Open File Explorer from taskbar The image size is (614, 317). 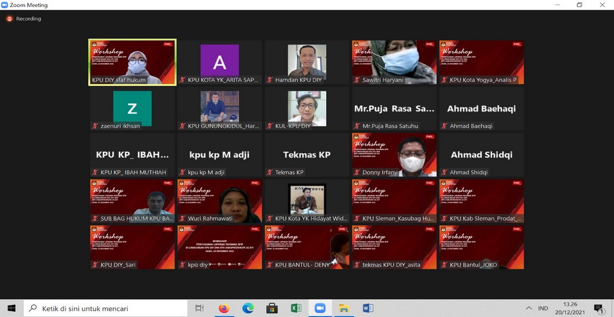[344, 308]
